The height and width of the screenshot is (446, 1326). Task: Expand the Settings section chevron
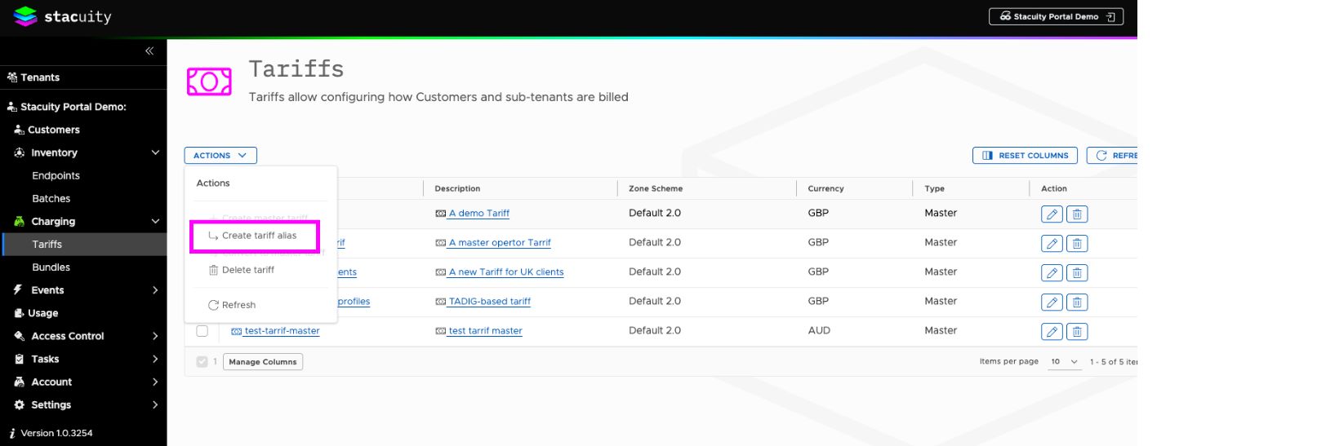(155, 404)
